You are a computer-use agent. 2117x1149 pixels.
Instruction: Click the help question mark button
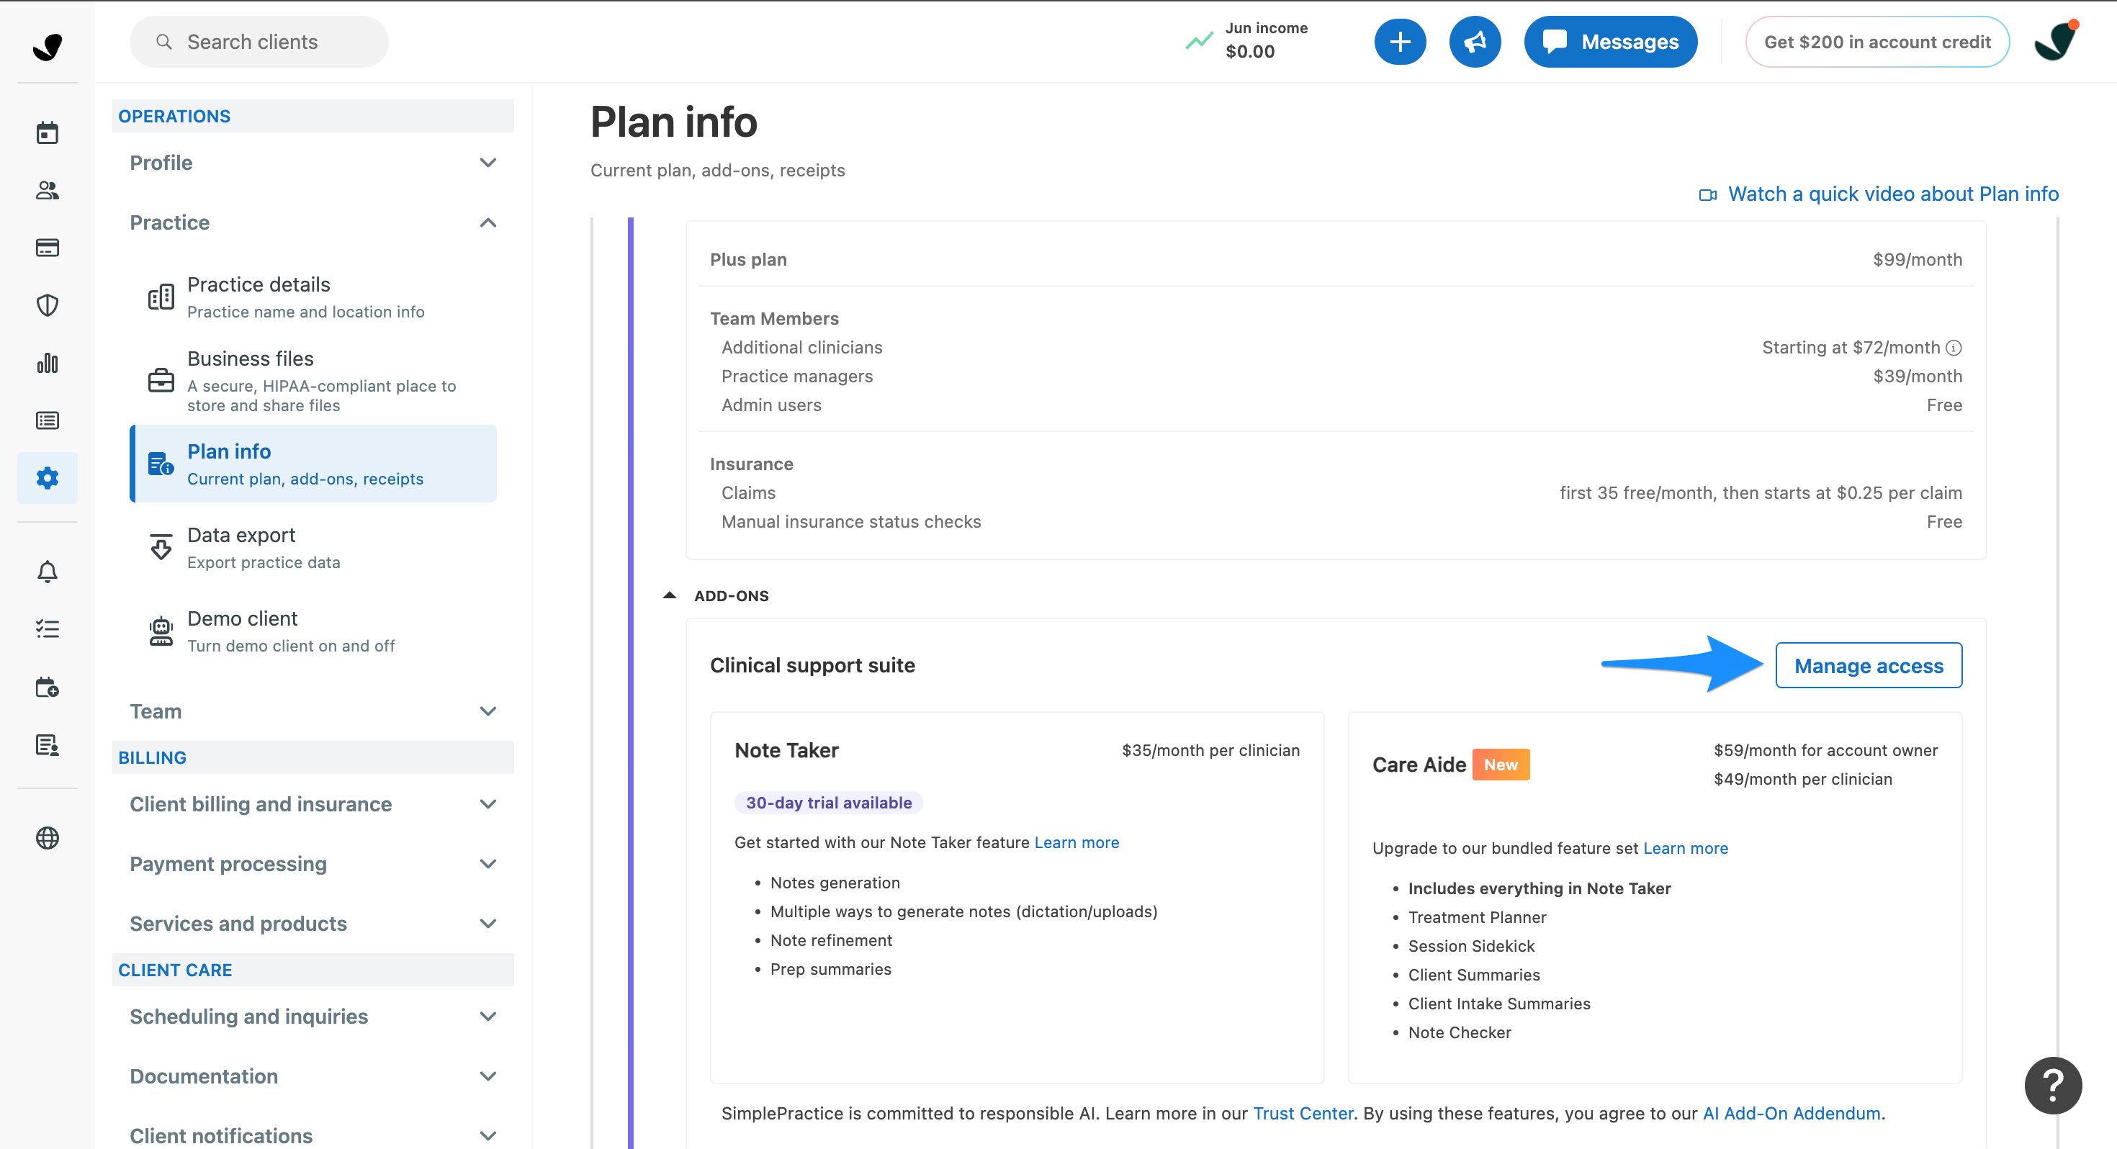point(2053,1085)
